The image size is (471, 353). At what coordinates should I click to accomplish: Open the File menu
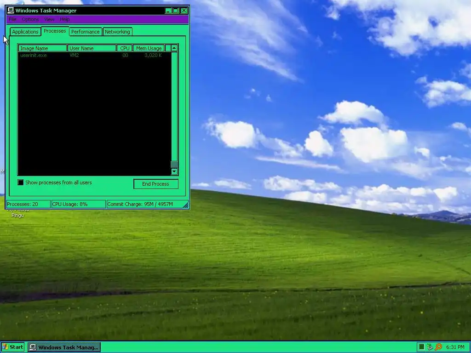pyautogui.click(x=12, y=19)
